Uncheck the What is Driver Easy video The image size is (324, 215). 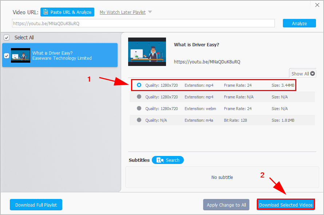(x=6, y=55)
